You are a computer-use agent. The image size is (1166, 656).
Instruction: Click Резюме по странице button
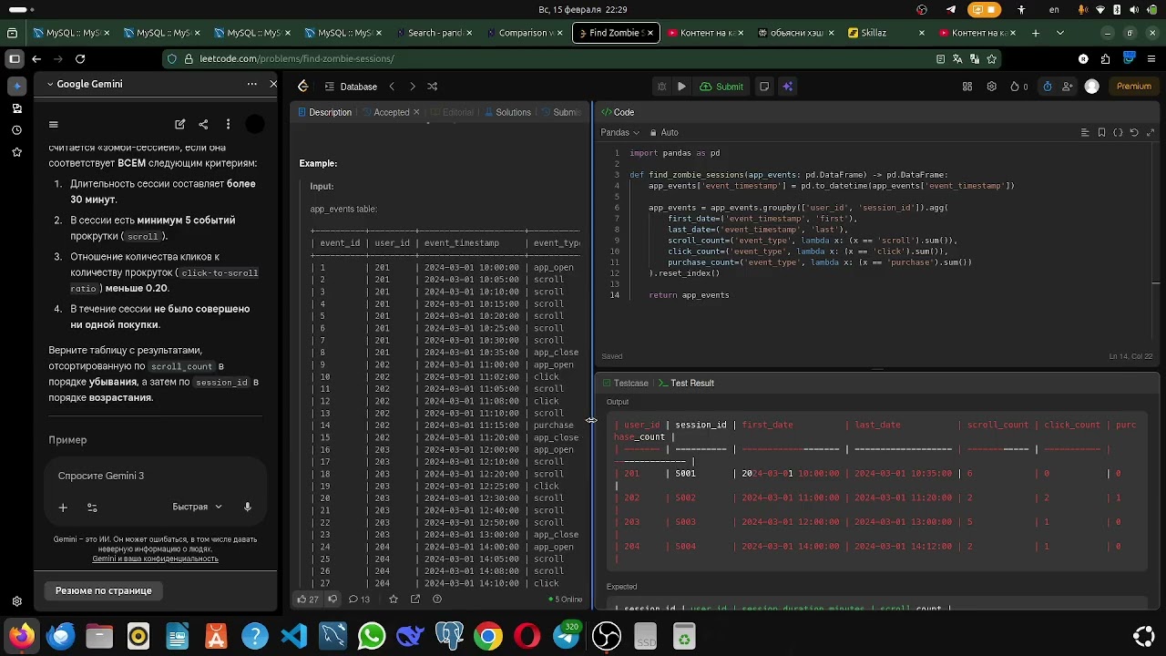coord(104,590)
